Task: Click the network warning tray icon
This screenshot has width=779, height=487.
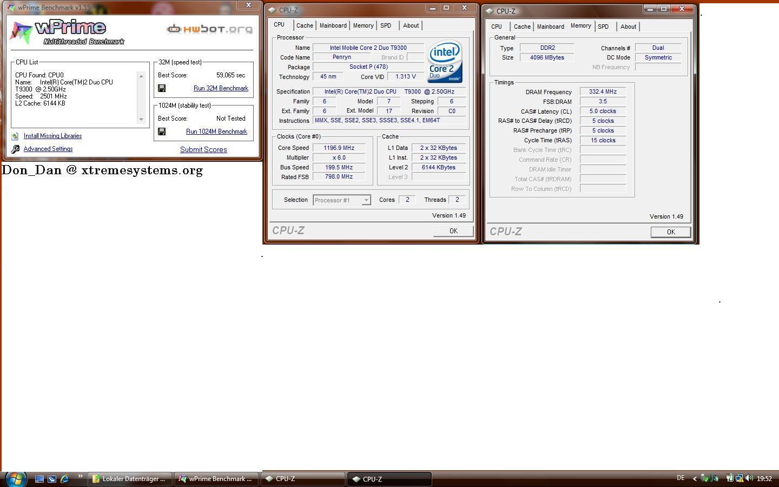Action: coord(740,478)
